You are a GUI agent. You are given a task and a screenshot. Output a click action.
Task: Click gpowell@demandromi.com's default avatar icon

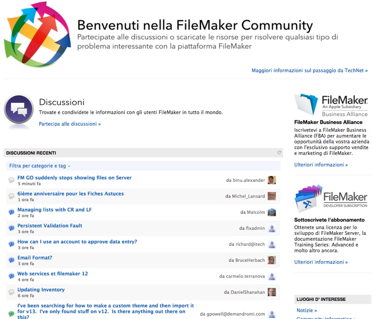272,314
